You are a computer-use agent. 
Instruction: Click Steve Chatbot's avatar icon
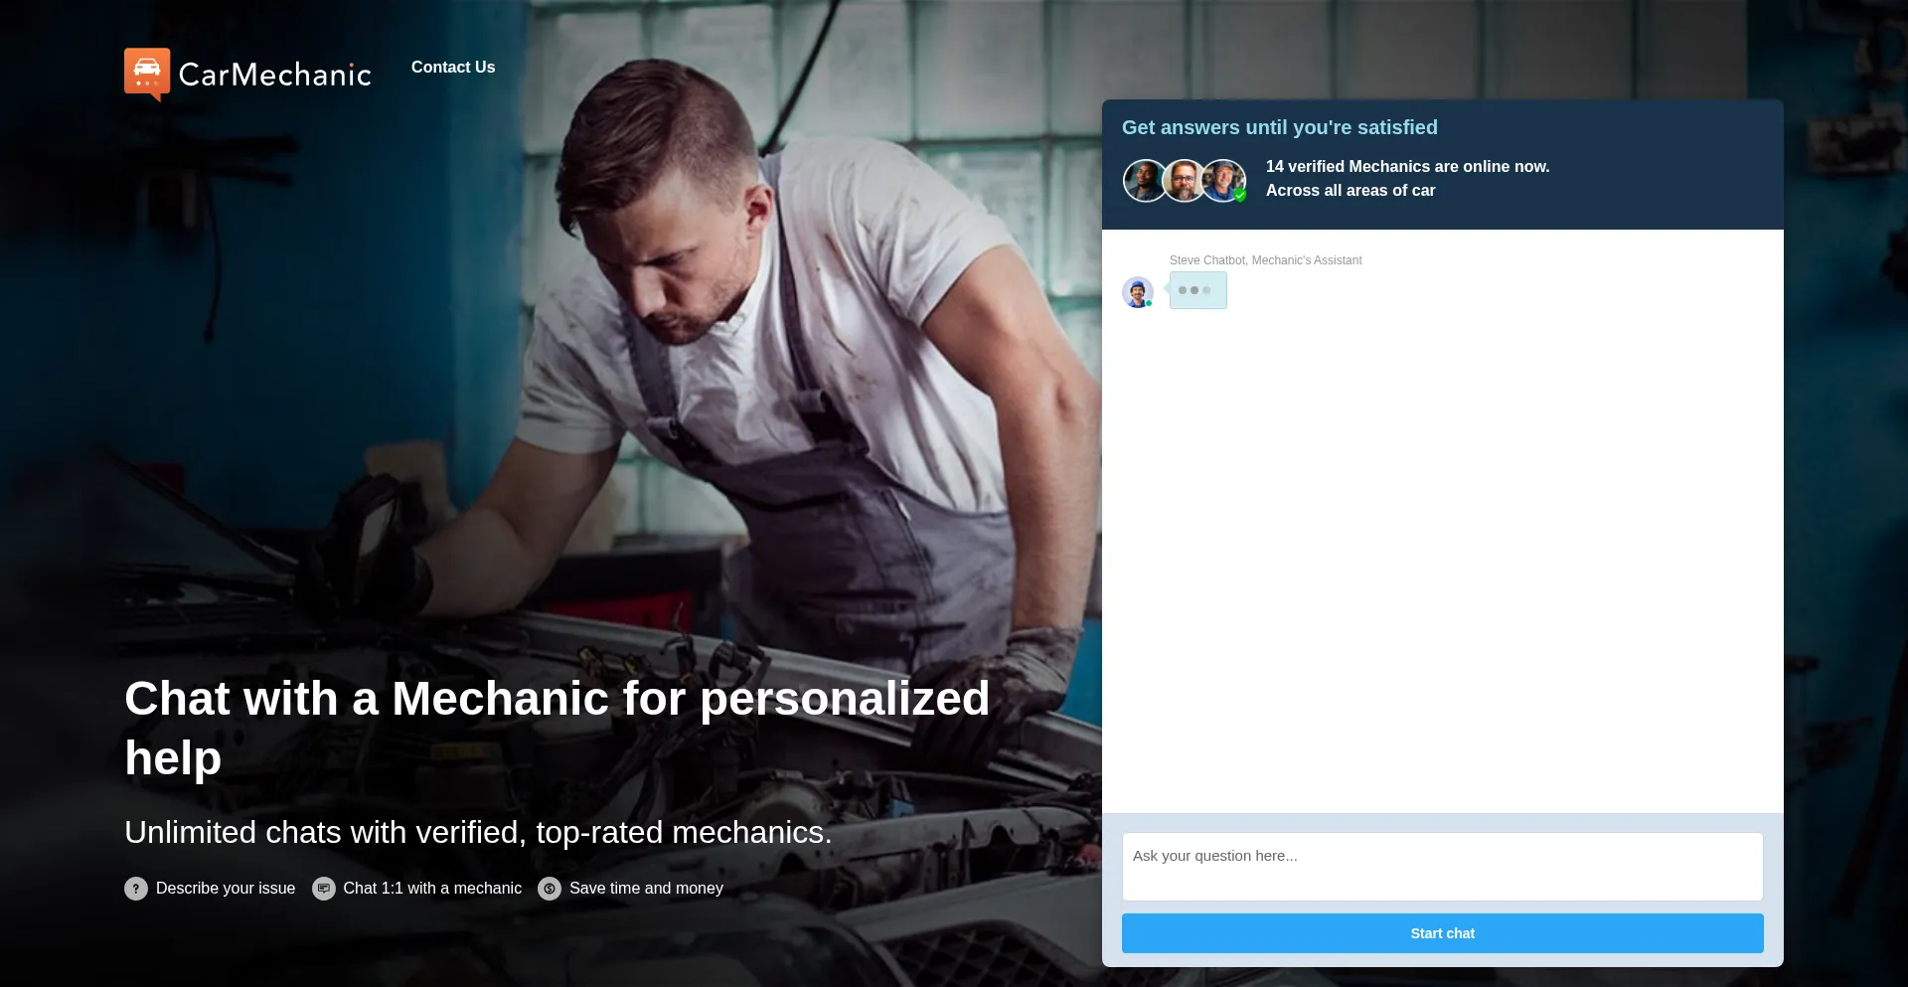point(1137,292)
